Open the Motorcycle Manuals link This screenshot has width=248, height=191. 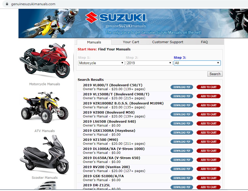44,84
